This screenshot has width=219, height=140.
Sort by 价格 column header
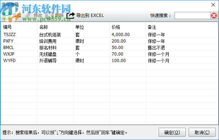(x=128, y=27)
